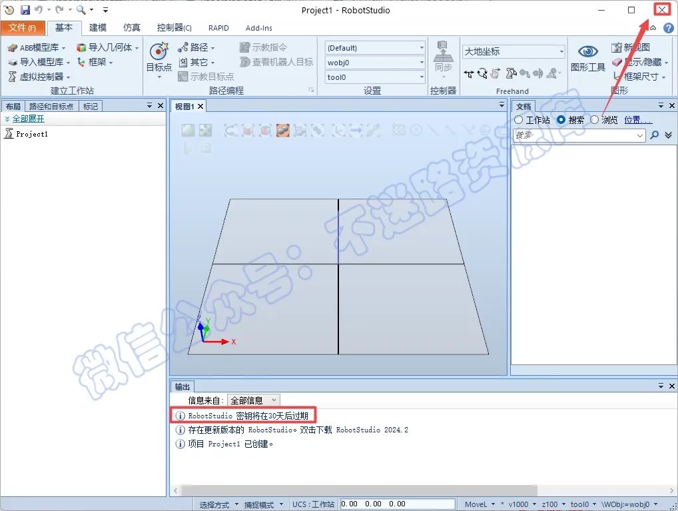Collapse the ribbon with the chevron arrow
Viewport: 678px width, 511px height.
click(653, 28)
